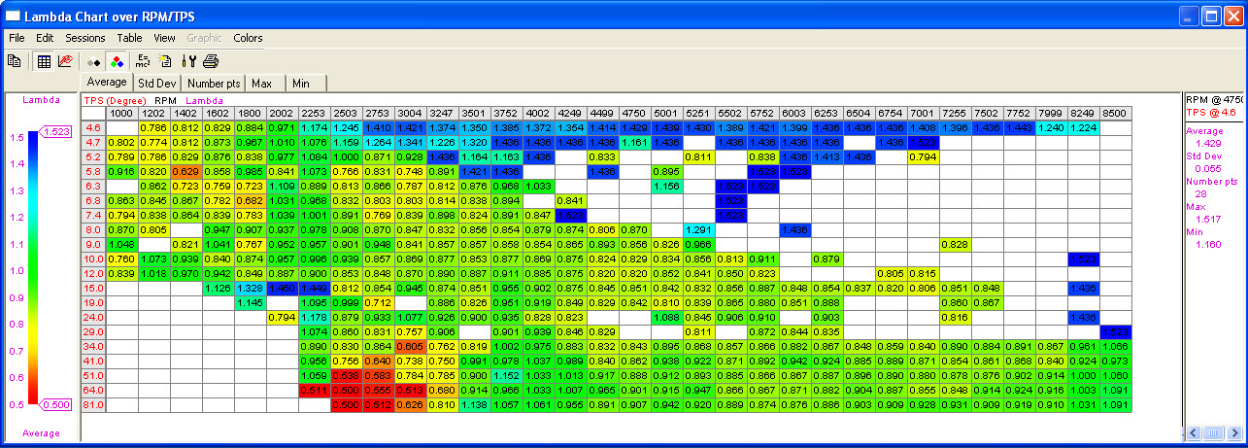This screenshot has height=448, width=1248.
Task: Click the new notes document icon
Action: [165, 61]
